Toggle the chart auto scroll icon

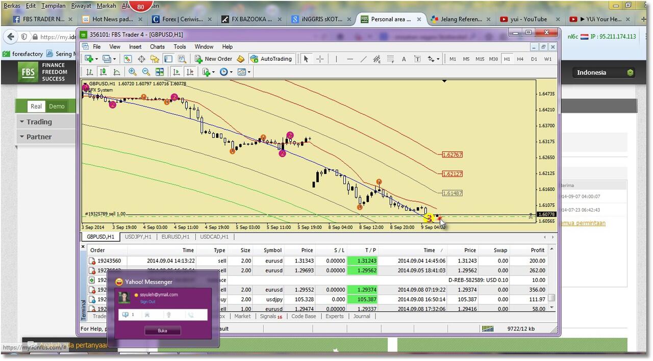coord(177,72)
